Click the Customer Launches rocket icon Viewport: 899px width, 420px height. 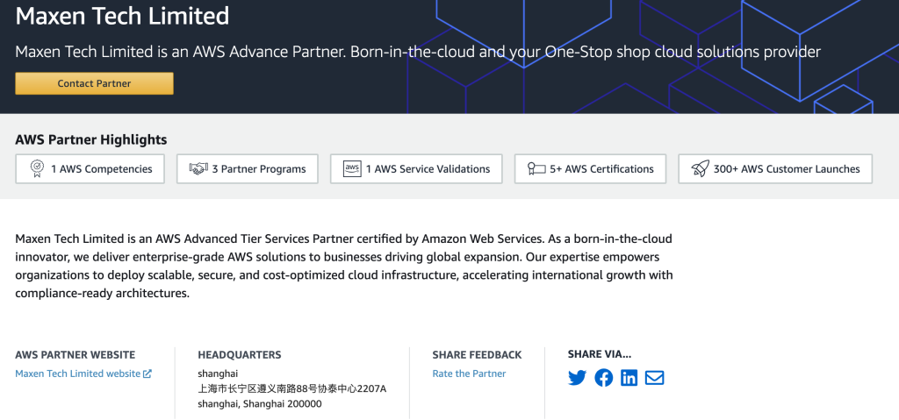pos(700,168)
